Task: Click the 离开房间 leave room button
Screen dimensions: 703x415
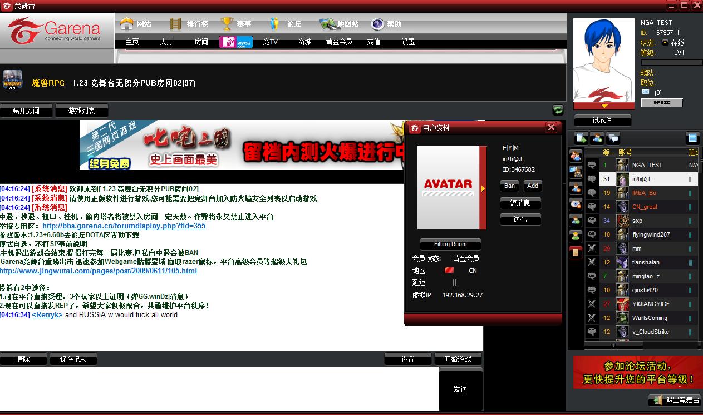Action: pos(26,111)
